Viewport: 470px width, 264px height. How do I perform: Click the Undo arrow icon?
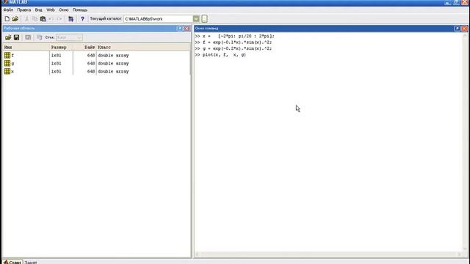(51, 19)
